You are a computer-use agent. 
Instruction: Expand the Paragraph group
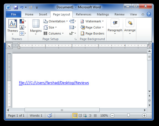pyautogui.click(x=115, y=27)
